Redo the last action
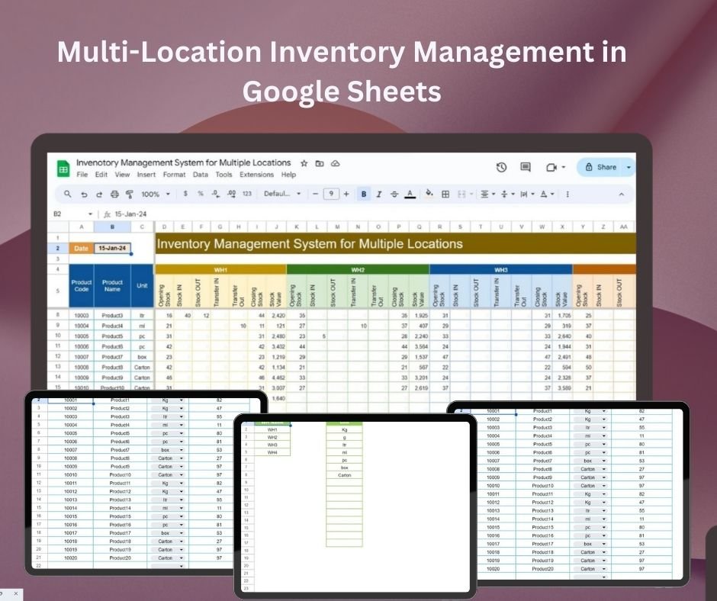 click(98, 194)
